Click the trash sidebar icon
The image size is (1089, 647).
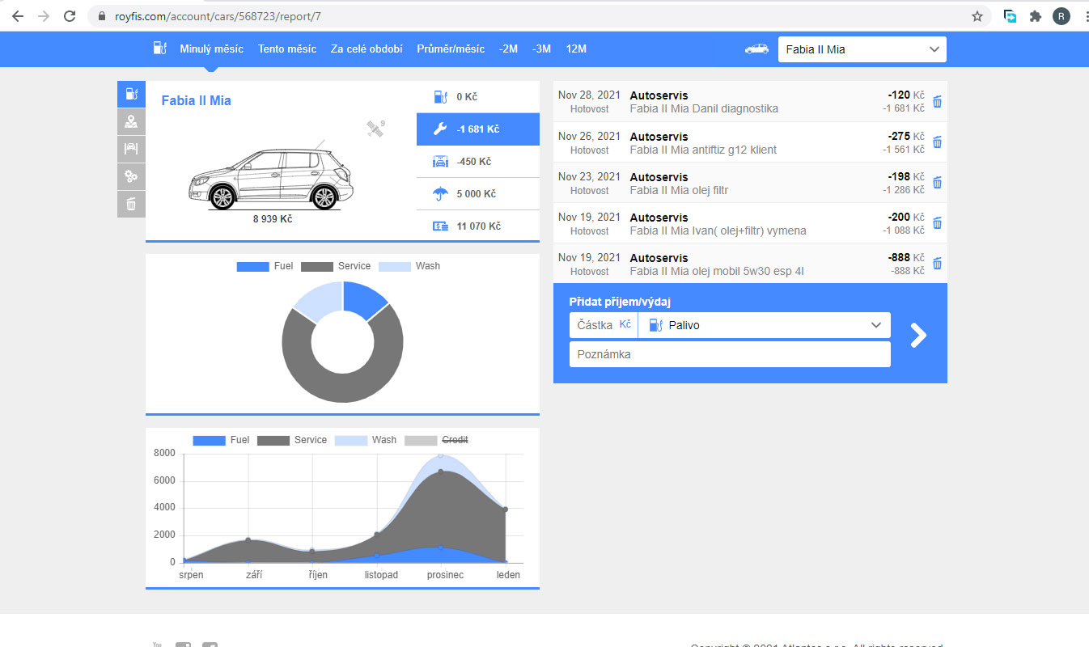(131, 204)
